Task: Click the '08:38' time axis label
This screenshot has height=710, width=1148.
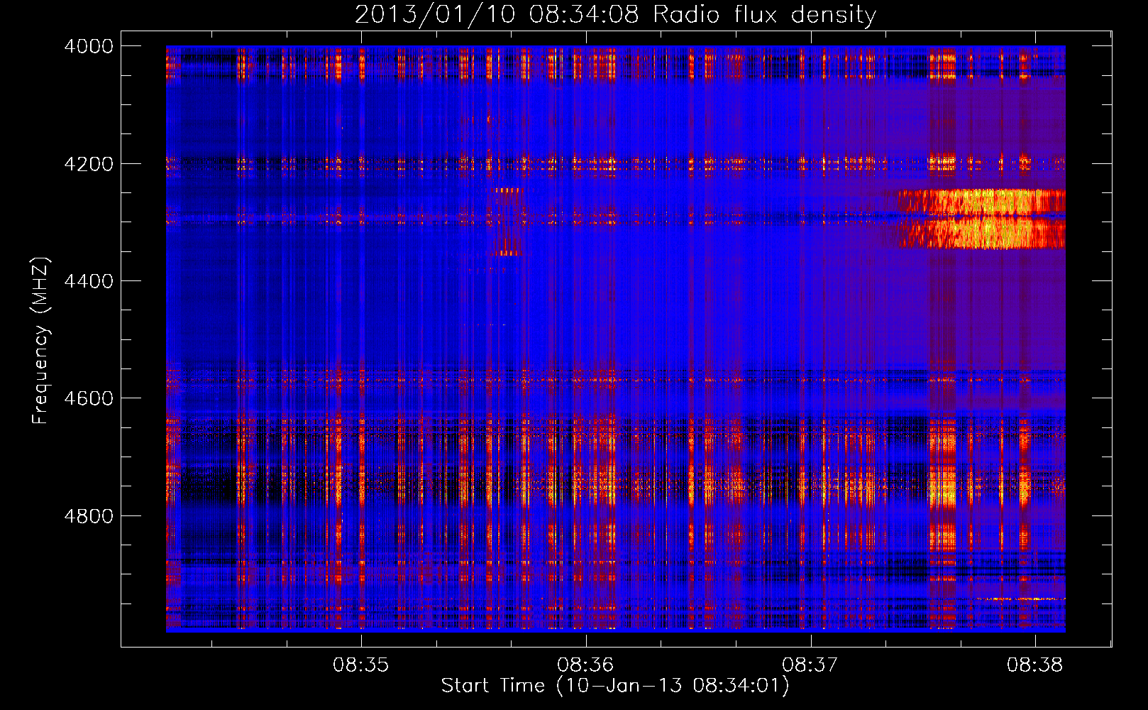Action: (1034, 665)
